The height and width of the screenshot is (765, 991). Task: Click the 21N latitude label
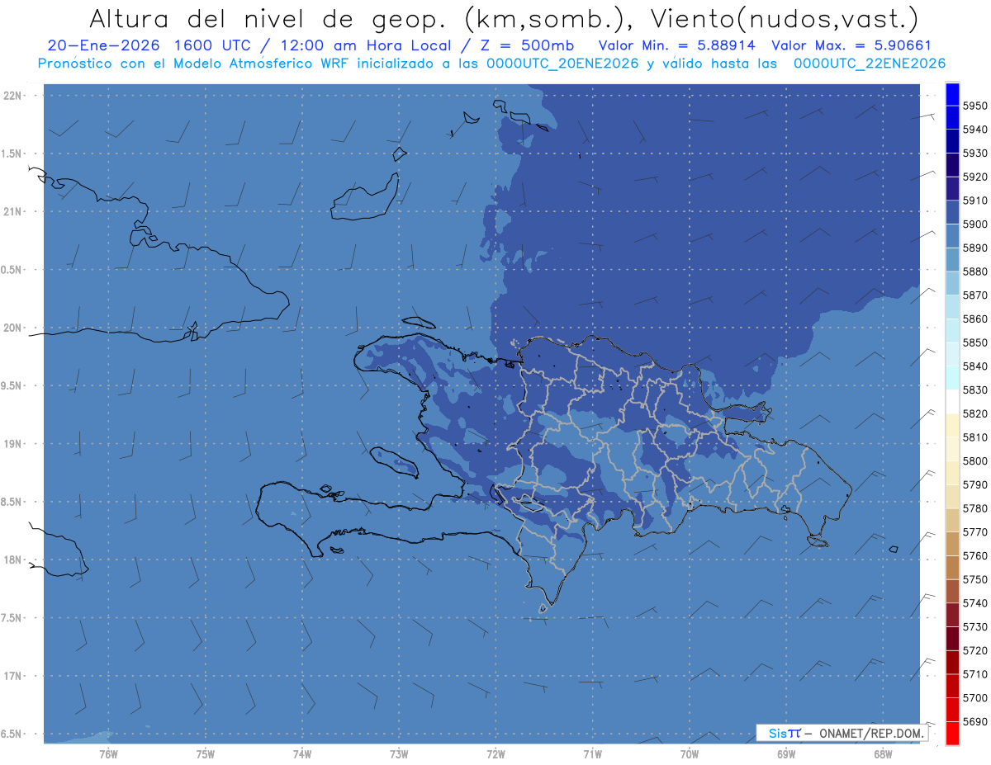[13, 211]
